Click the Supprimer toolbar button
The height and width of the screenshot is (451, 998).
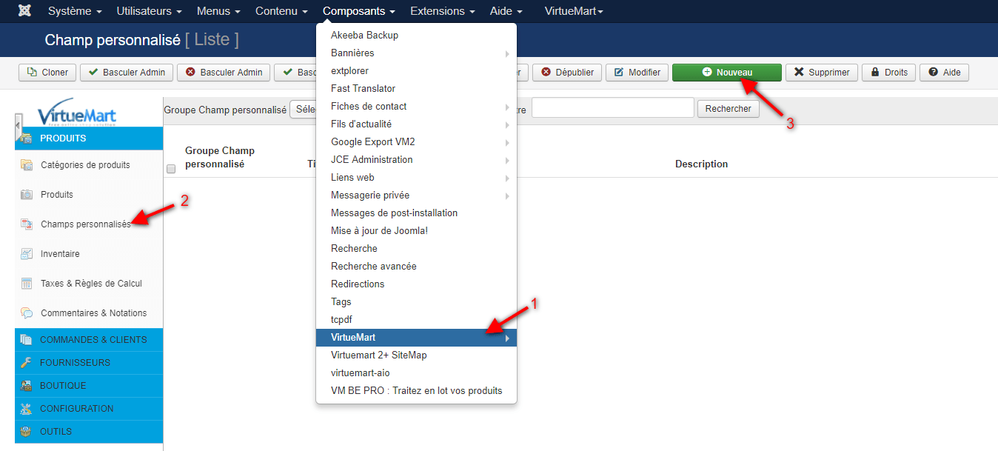pos(822,72)
